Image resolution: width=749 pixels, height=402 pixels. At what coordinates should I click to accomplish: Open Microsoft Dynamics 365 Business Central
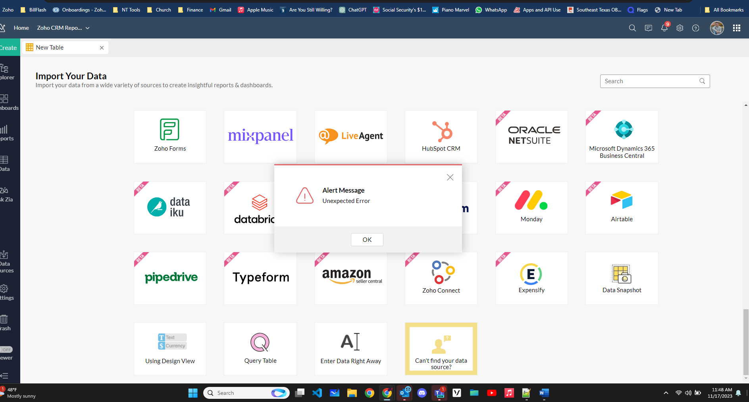point(622,136)
